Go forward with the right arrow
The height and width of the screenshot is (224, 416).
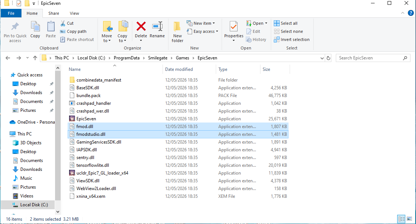[18, 58]
